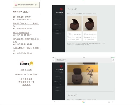
Task: Close the 最新の記事 section with ×
Action: (x=29, y=12)
